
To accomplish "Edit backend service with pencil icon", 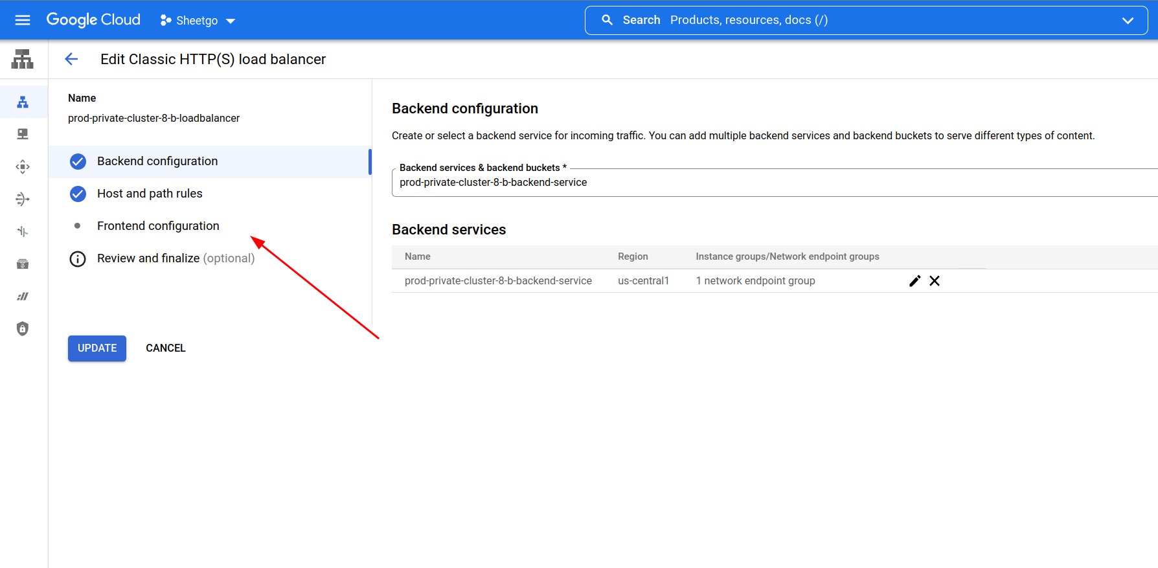I will click(x=914, y=281).
